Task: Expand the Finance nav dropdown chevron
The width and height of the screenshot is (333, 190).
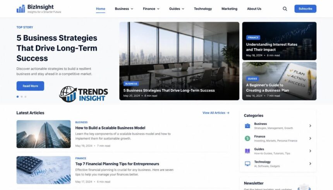Action: pos(158,9)
